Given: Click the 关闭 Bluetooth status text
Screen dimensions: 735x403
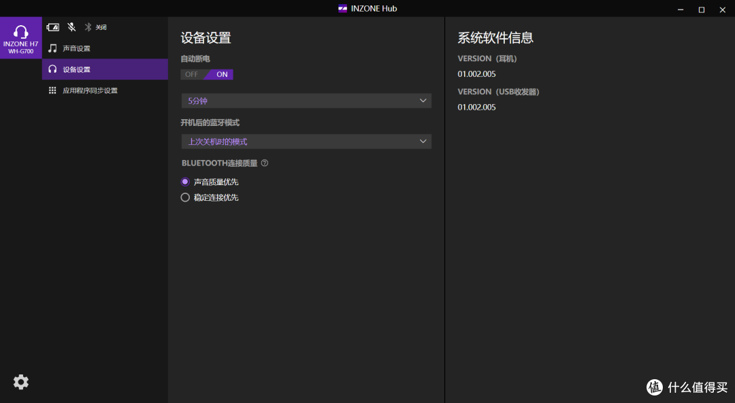Looking at the screenshot, I should coord(101,27).
